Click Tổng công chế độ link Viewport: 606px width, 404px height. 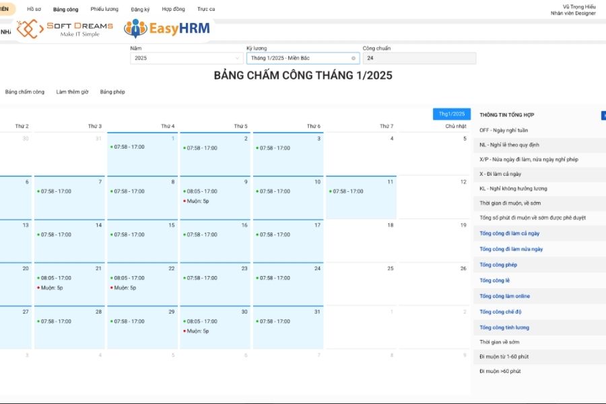click(x=500, y=312)
